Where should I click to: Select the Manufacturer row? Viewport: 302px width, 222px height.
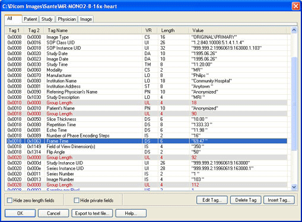click(146, 75)
